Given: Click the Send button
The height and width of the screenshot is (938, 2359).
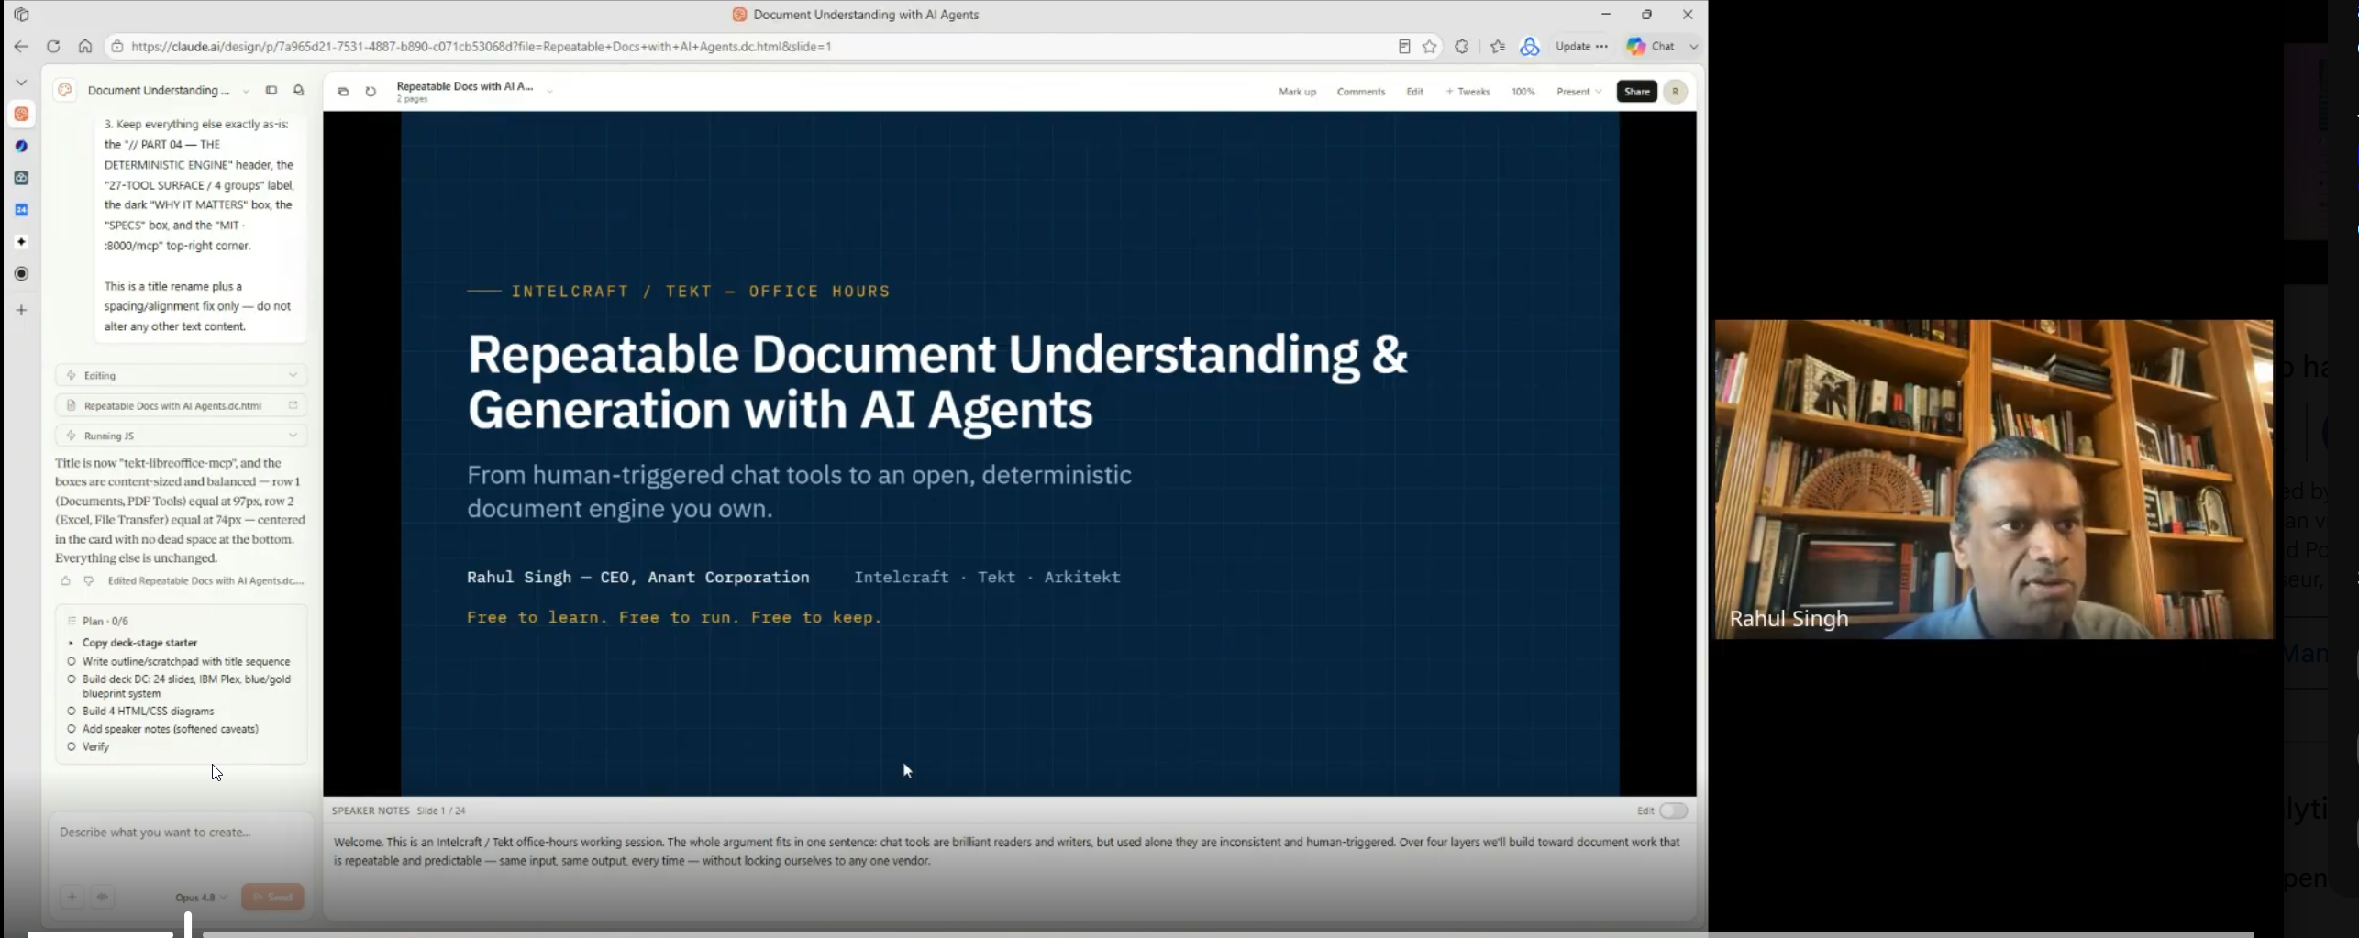Looking at the screenshot, I should pyautogui.click(x=272, y=897).
